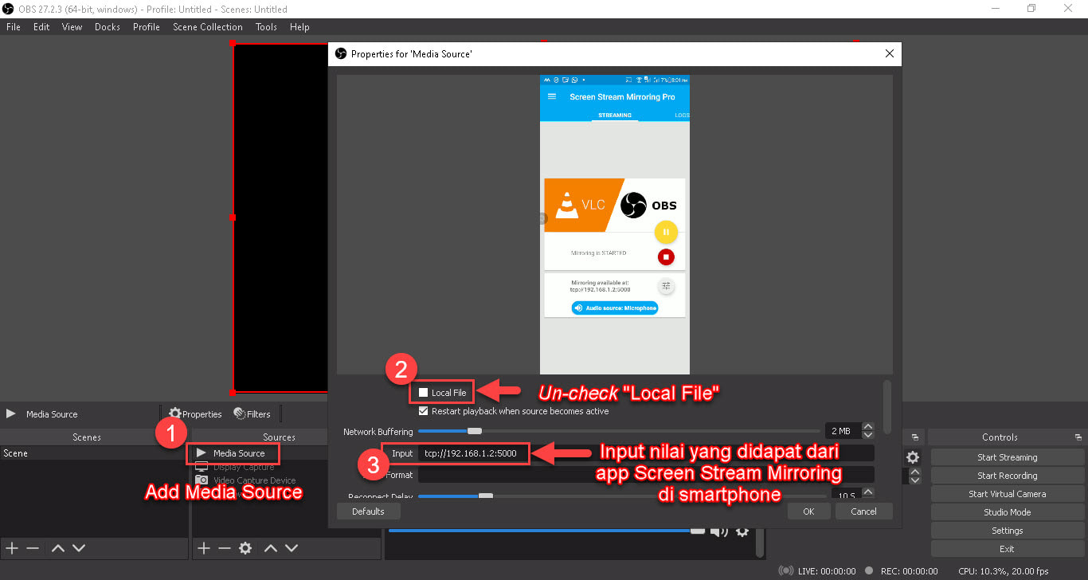
Task: Click Start Virtual Camera
Action: (1007, 494)
